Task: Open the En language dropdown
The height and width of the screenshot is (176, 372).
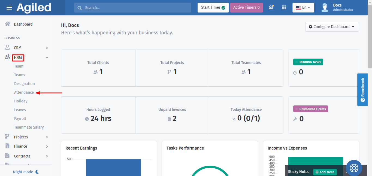Action: tap(303, 8)
